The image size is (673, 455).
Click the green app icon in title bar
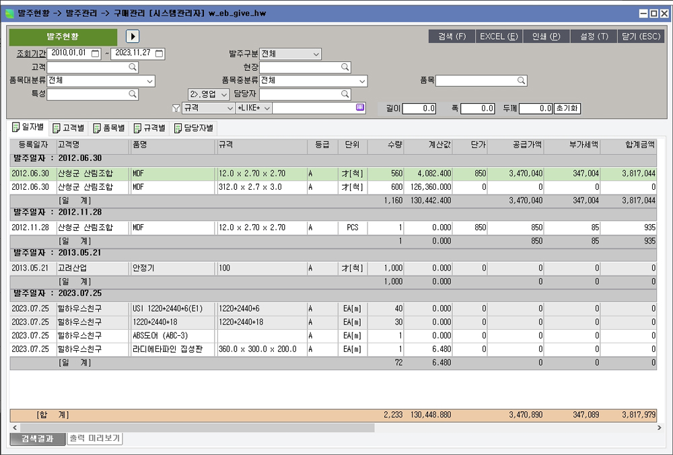pyautogui.click(x=9, y=13)
